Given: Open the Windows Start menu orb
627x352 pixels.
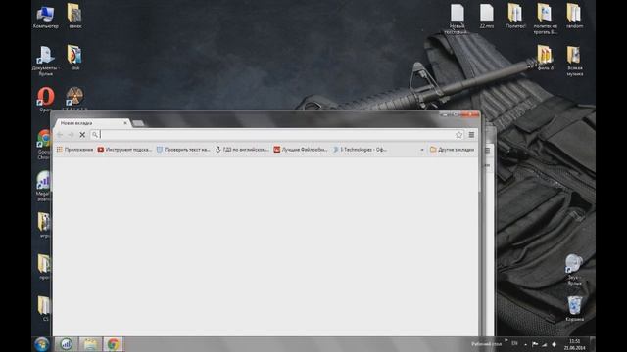Looking at the screenshot, I should coord(41,344).
